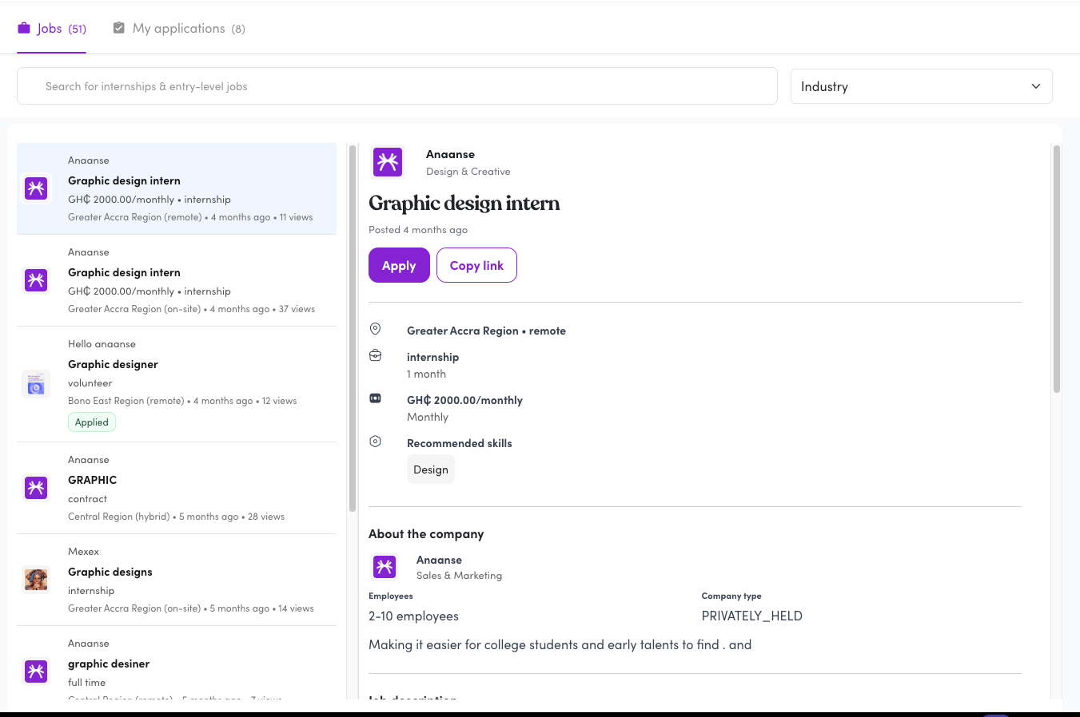This screenshot has height=717, width=1080.
Task: Click the checkmark icon beside My applications
Action: (x=119, y=28)
